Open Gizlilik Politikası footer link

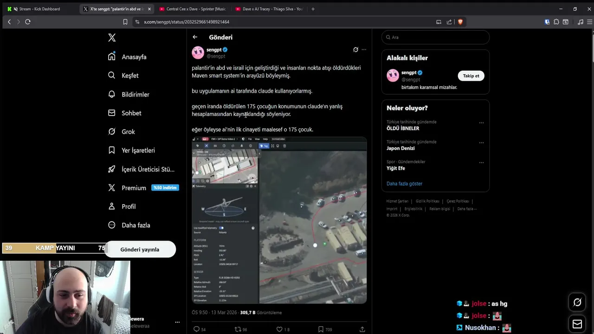tap(427, 201)
